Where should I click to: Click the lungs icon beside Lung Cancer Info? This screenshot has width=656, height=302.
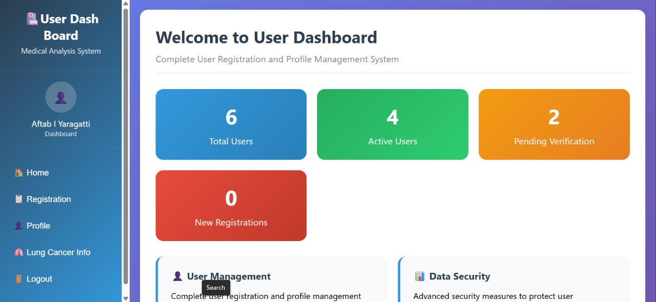pyautogui.click(x=18, y=252)
